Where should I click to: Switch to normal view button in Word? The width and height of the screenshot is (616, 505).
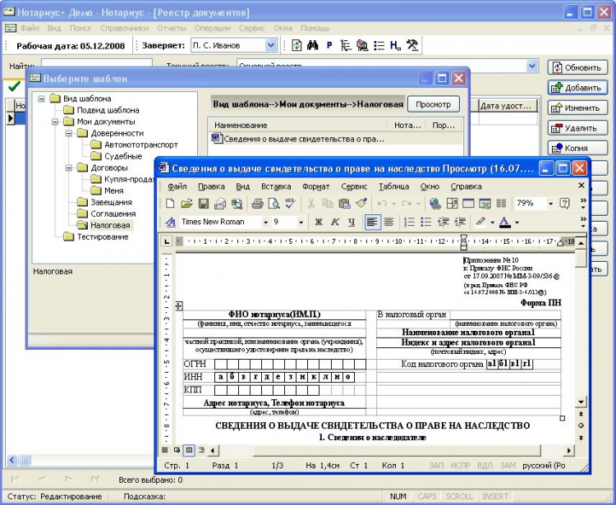(x=165, y=450)
